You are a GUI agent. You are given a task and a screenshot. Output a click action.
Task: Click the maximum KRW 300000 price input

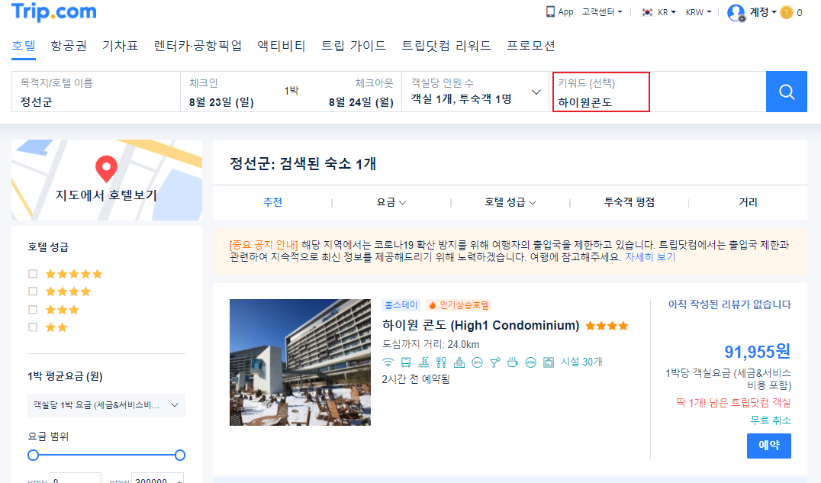157,478
